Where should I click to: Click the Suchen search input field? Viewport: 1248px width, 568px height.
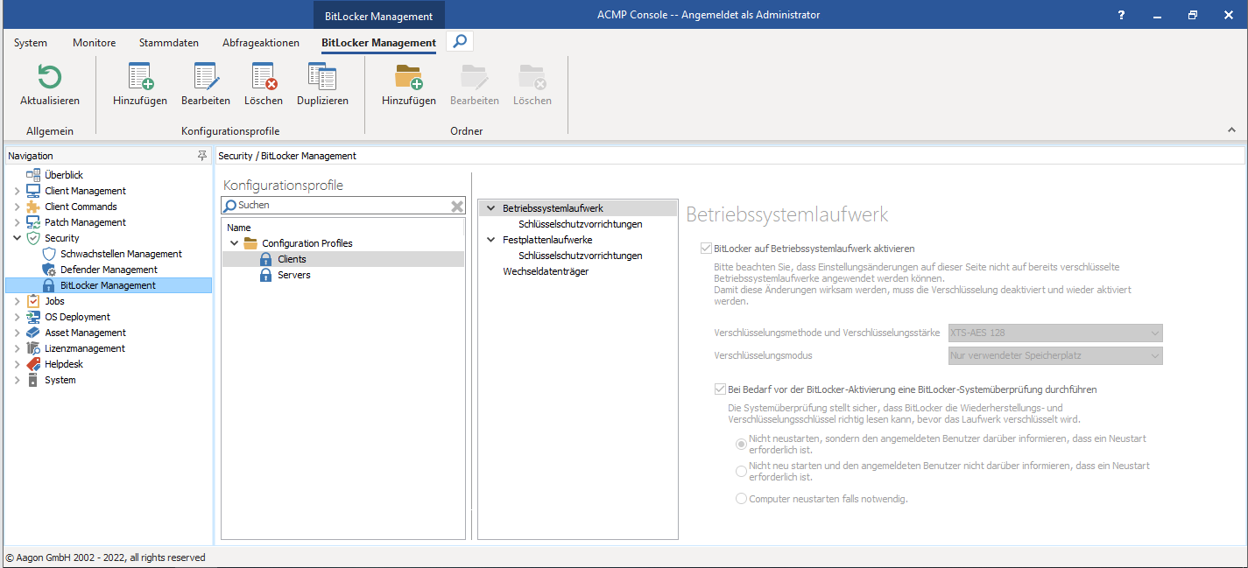tap(342, 205)
